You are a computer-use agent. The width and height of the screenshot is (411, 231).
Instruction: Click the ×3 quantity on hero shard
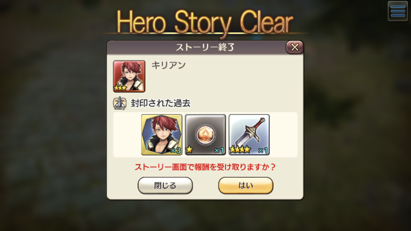tap(176, 150)
